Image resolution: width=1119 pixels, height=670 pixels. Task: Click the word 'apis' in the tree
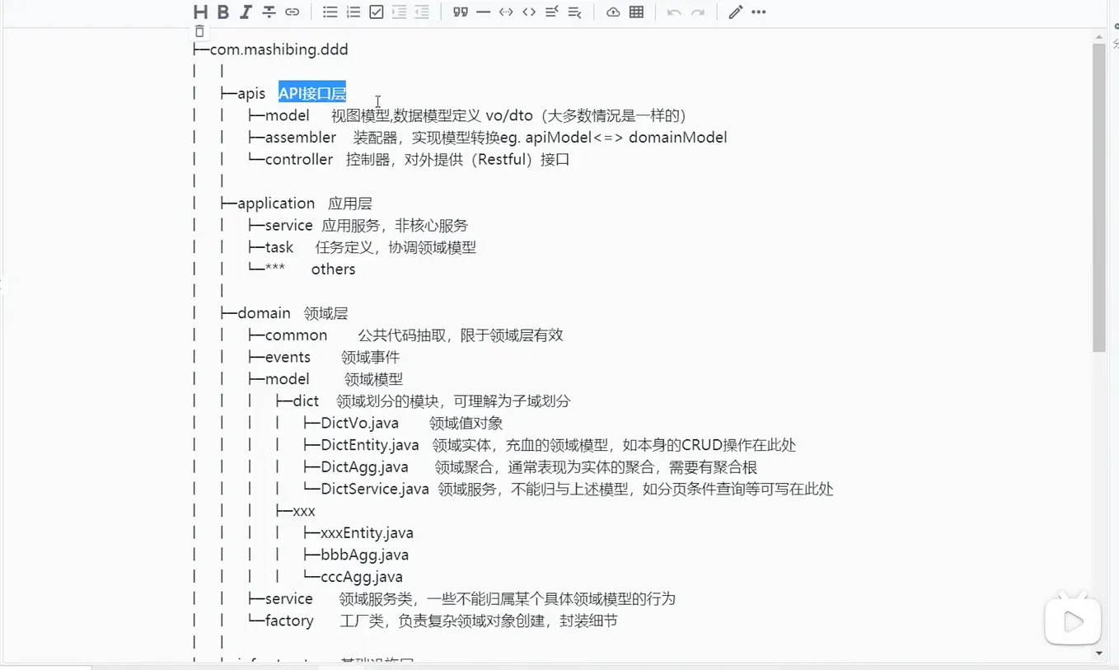tap(251, 93)
